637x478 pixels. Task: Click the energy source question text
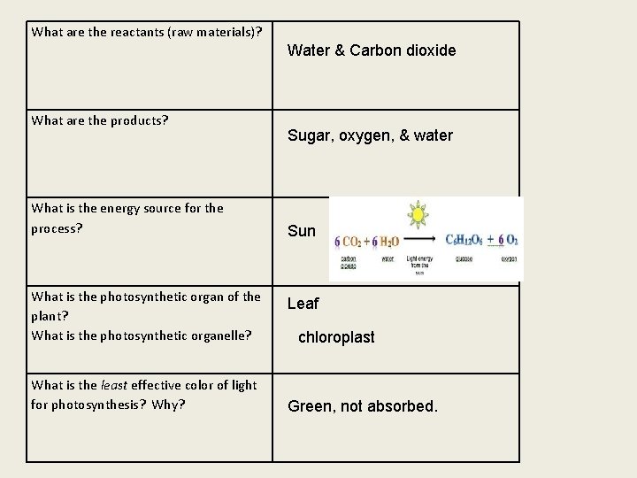tap(127, 217)
